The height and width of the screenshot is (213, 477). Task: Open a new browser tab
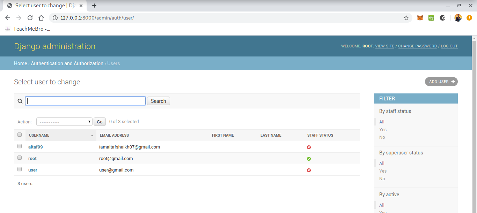click(x=94, y=6)
